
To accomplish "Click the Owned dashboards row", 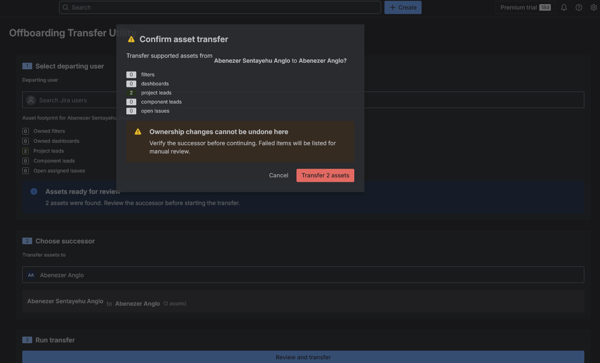I will [x=51, y=141].
